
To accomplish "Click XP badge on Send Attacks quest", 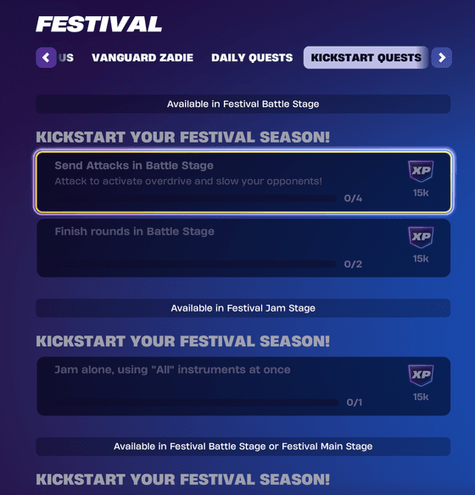I will (421, 171).
